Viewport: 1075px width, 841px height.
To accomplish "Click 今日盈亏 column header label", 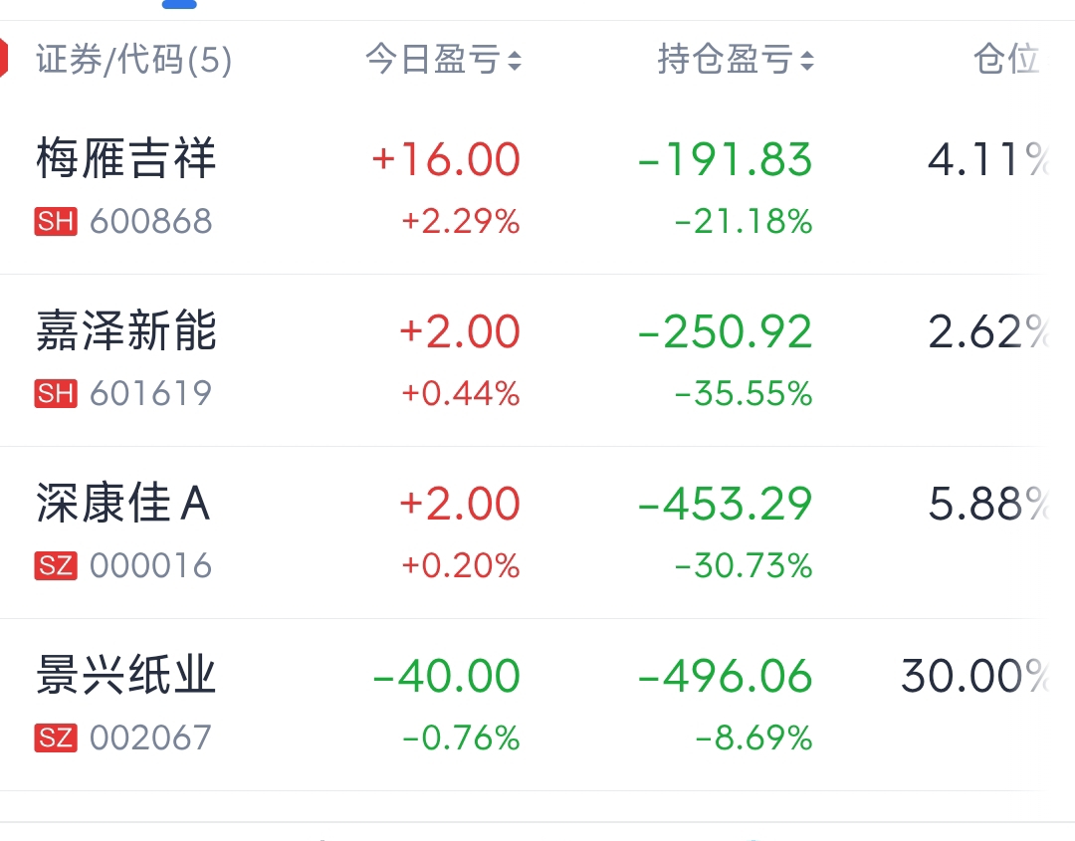I will tap(432, 61).
